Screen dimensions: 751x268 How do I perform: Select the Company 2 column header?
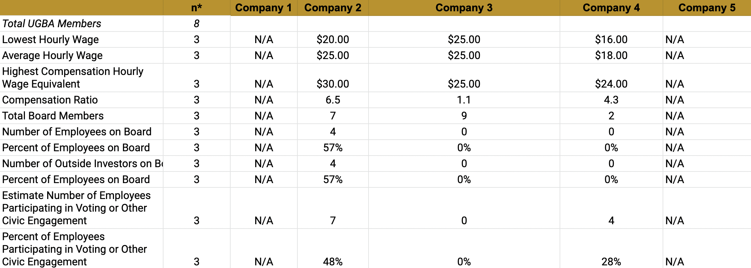(333, 8)
